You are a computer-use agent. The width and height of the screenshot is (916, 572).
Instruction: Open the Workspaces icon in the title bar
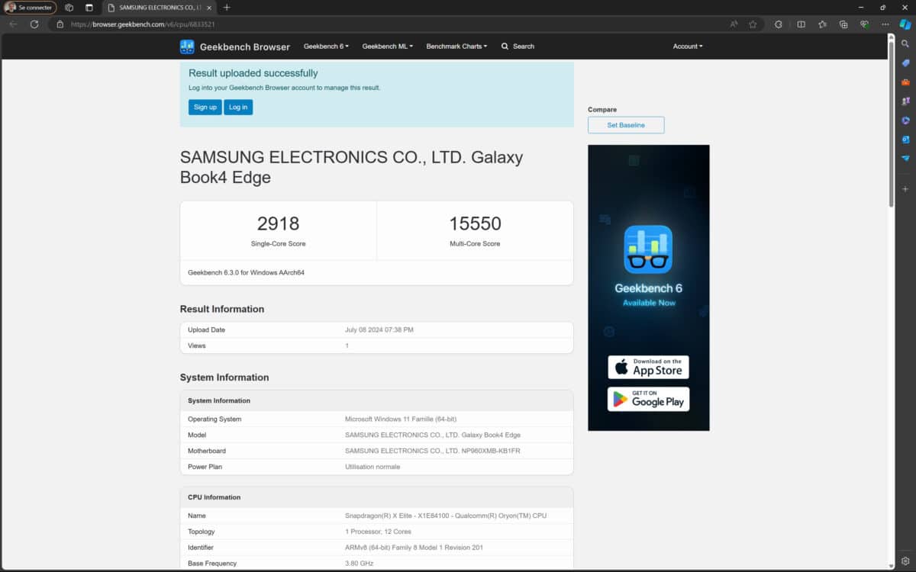pos(69,8)
